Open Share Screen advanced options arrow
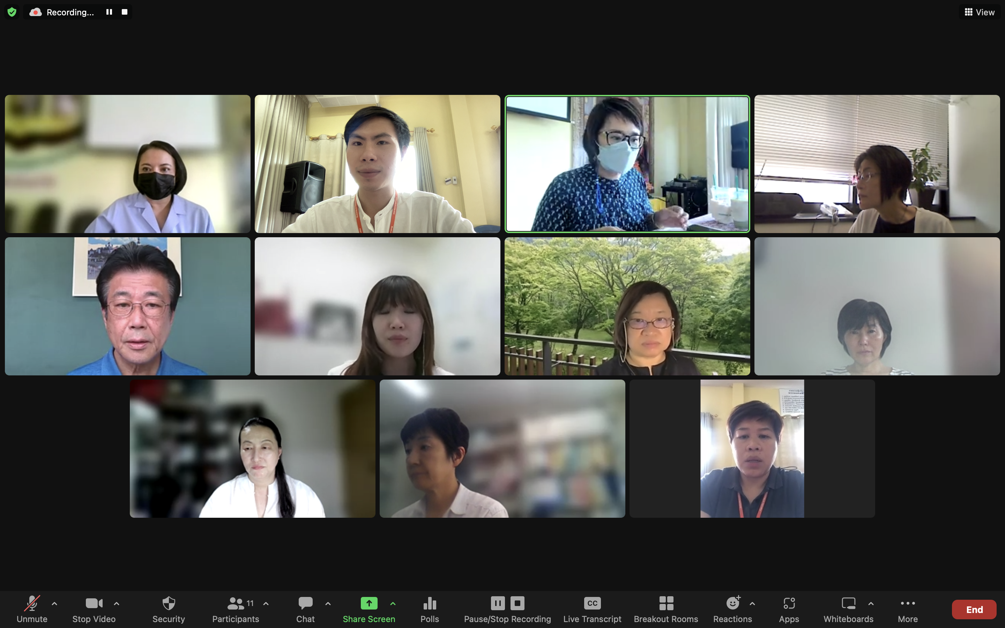The height and width of the screenshot is (628, 1005). [393, 604]
